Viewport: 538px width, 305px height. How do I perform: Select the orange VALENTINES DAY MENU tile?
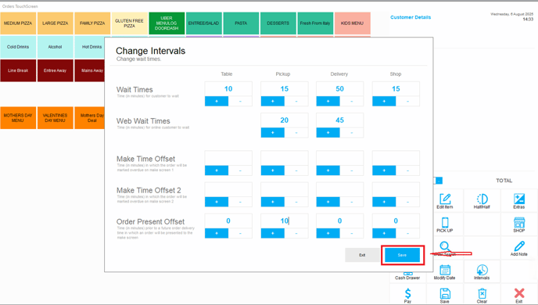(x=56, y=118)
